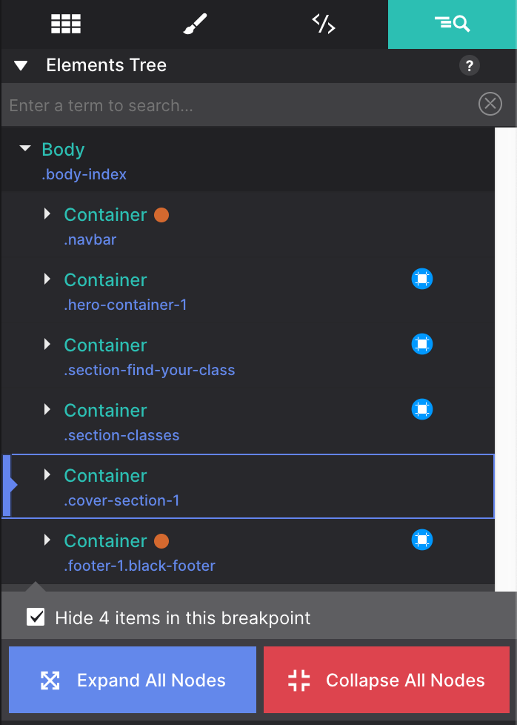Click Expand All Nodes button
The height and width of the screenshot is (725, 517).
click(132, 680)
